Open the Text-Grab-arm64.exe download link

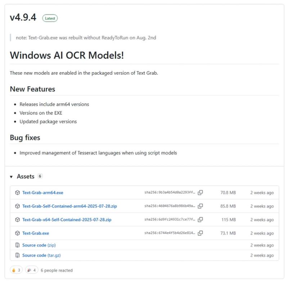43,192
